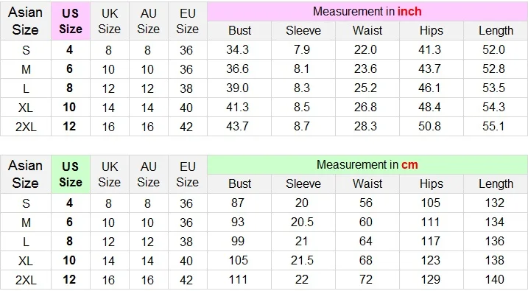Viewport: 528px width, 291px height.
Task: Select the 'Measurement in cm' header
Action: click(x=367, y=165)
